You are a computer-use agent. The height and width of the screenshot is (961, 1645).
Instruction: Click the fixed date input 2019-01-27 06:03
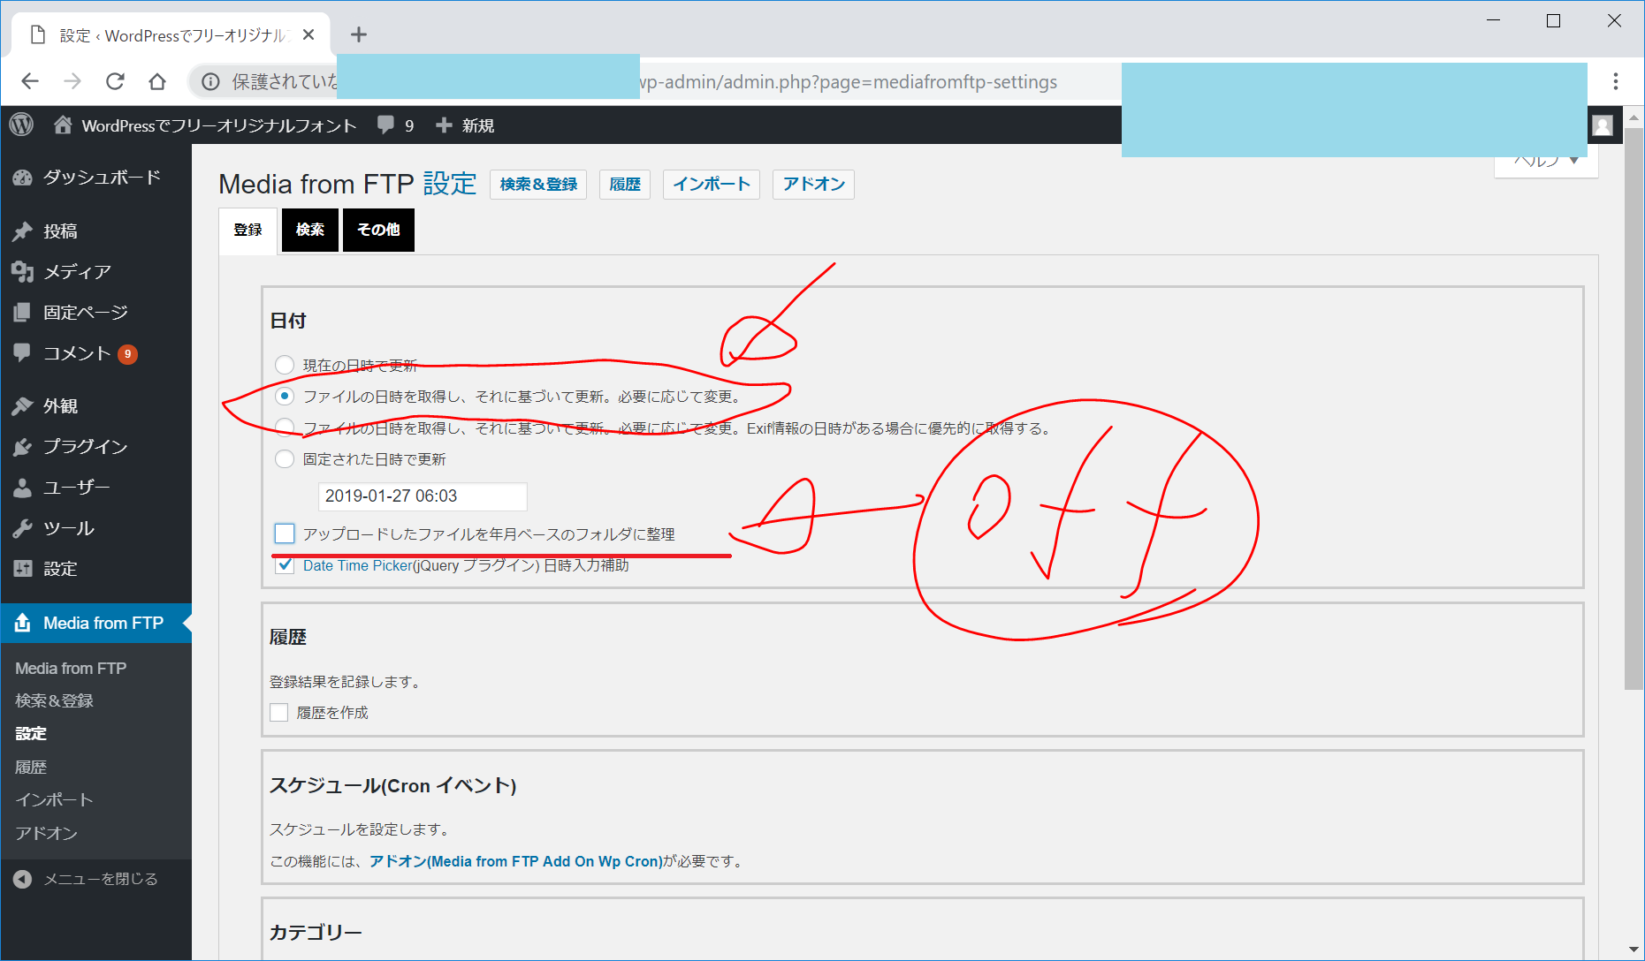pos(423,496)
